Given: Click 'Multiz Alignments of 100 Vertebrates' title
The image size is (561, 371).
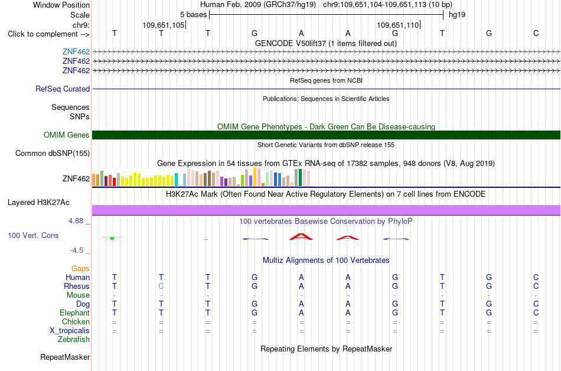Looking at the screenshot, I should (x=326, y=261).
